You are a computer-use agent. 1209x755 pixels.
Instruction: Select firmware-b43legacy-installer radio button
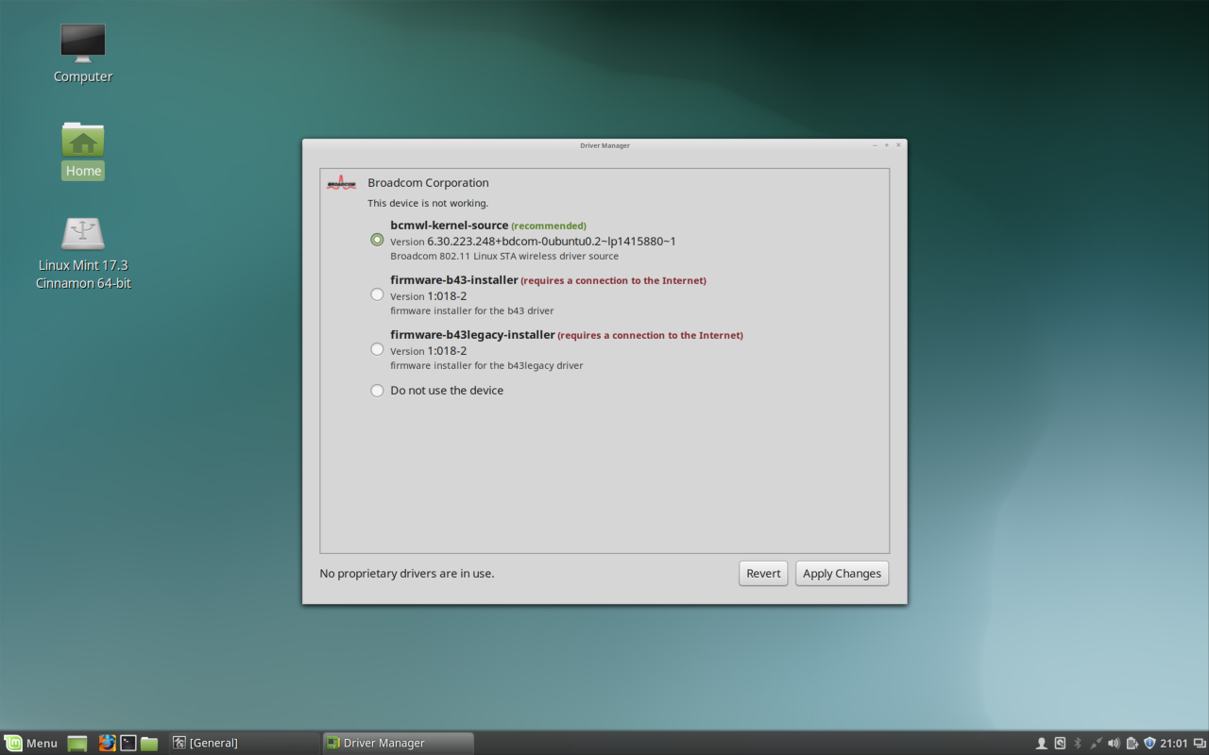(x=377, y=349)
